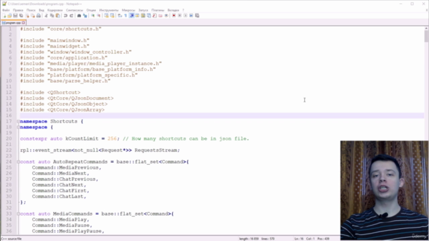Open the Вкладки menu
Screen dimensions: 429x241
pyautogui.click(x=173, y=10)
